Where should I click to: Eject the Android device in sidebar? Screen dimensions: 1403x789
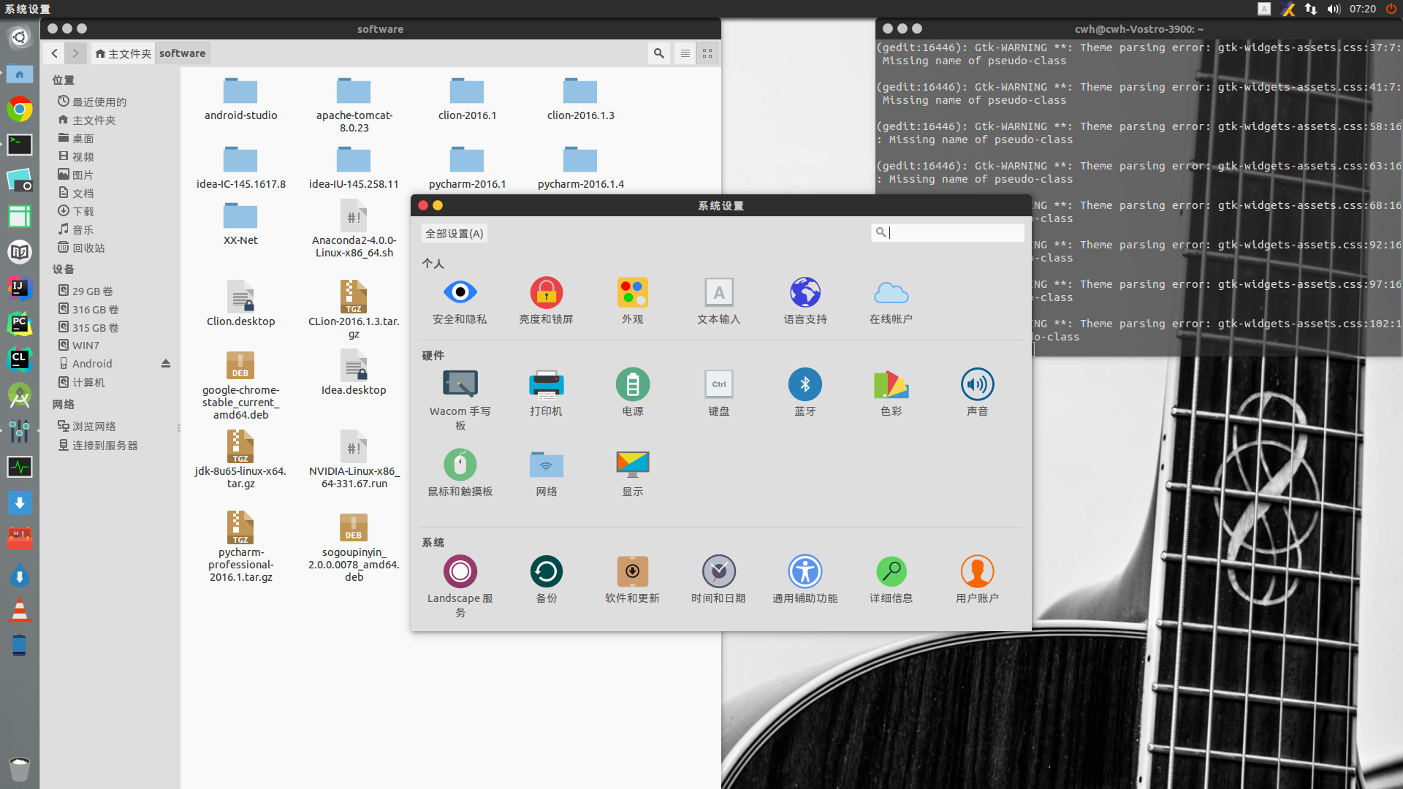166,364
